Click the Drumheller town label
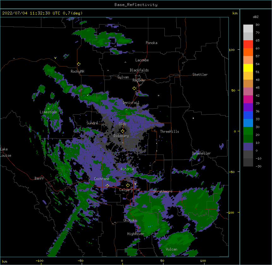The width and height of the screenshot is (272, 265). 201,153
